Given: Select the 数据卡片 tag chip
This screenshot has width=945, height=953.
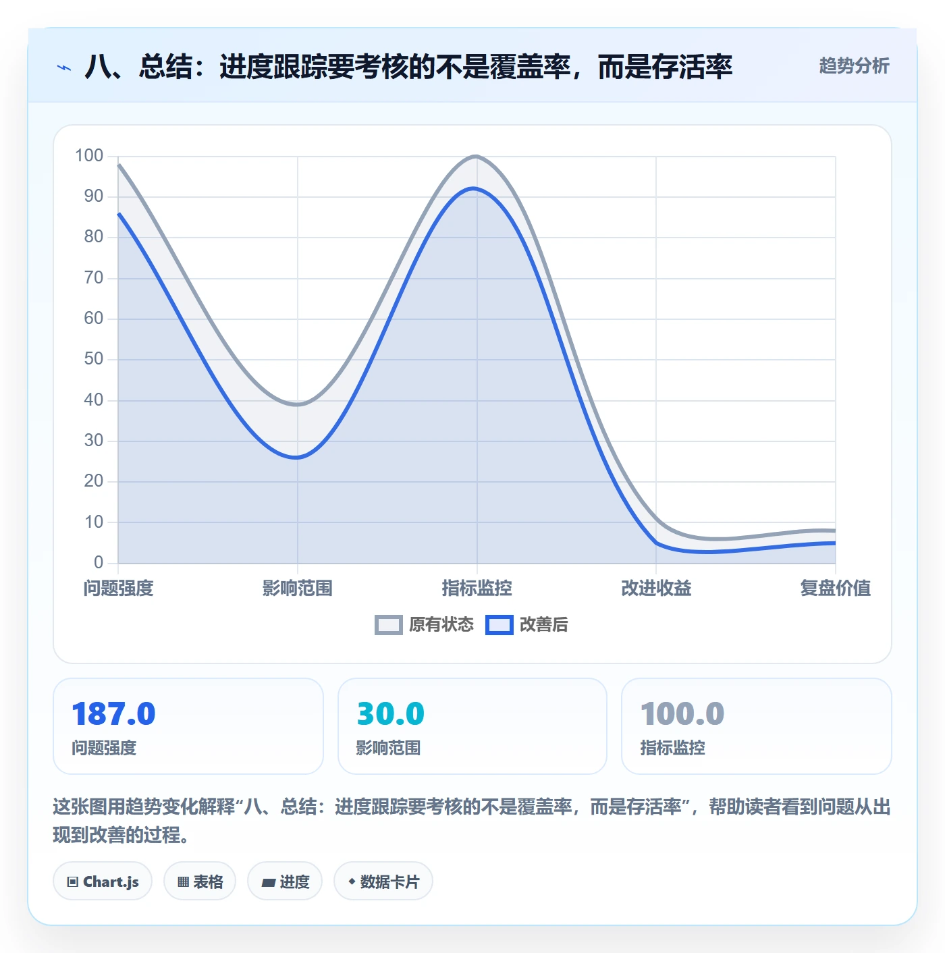Looking at the screenshot, I should tap(383, 881).
